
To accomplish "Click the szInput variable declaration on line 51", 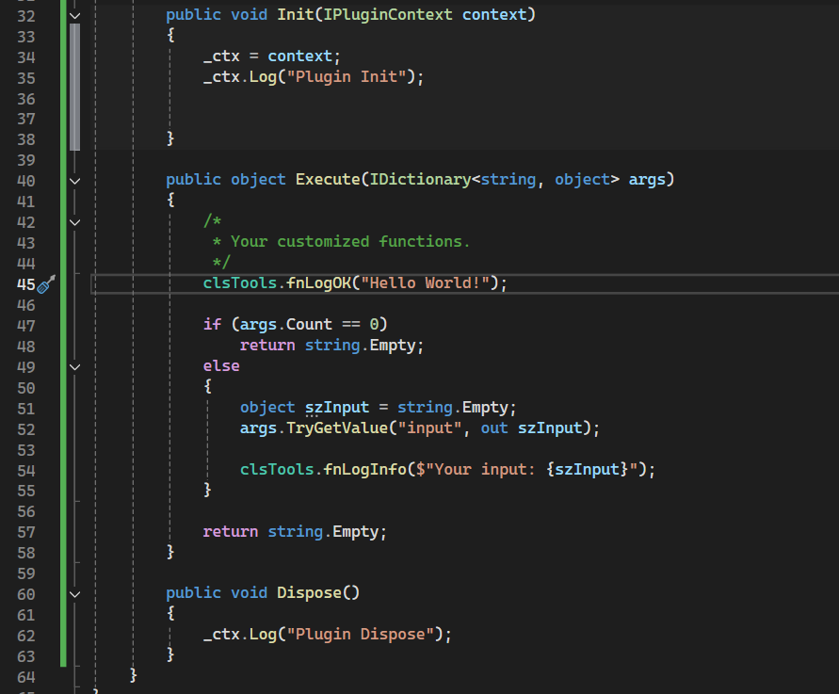I will [337, 408].
